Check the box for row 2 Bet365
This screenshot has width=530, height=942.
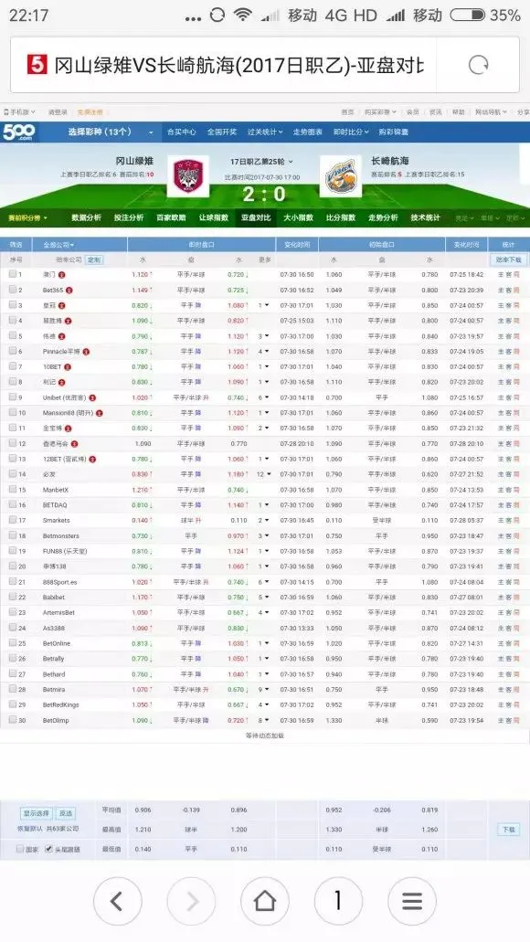click(x=13, y=290)
